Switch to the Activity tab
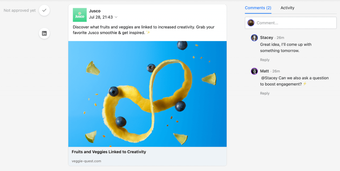 click(287, 8)
